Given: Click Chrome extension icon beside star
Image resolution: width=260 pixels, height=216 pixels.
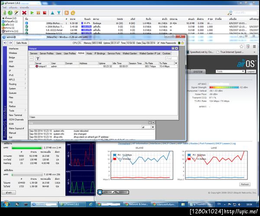Looking at the screenshot, I should (x=248, y=46).
